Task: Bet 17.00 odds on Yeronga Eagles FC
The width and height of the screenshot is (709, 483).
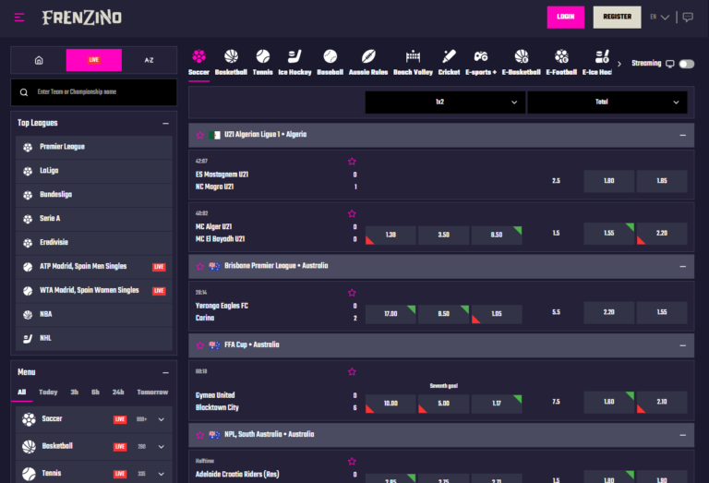Action: click(x=391, y=314)
